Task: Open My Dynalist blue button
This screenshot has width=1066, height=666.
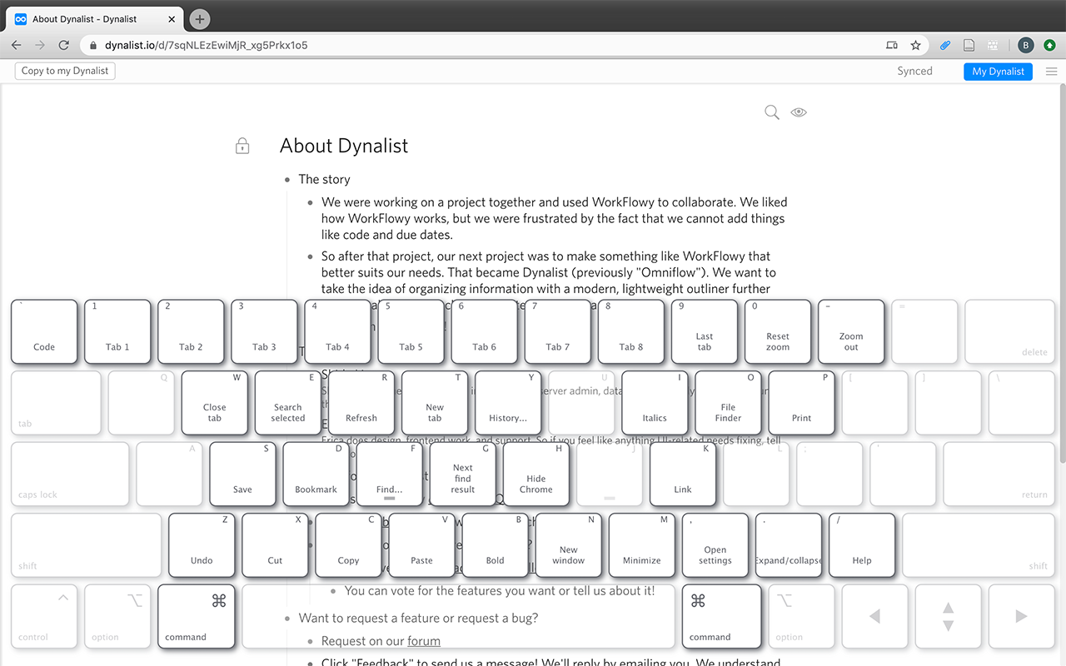Action: [x=998, y=72]
